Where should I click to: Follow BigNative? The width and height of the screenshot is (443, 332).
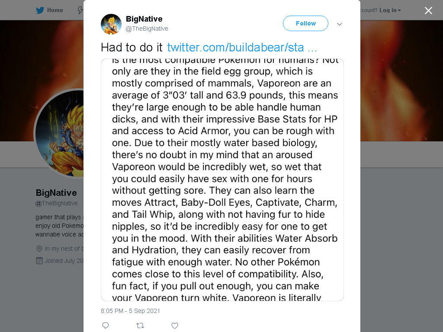pyautogui.click(x=305, y=23)
